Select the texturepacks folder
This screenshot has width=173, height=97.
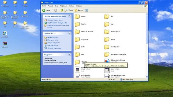[x=112, y=47]
